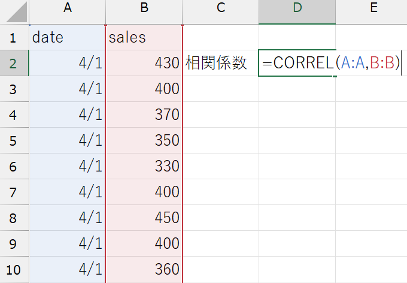Select the cell with value 350
This screenshot has width=407, height=283.
point(144,140)
